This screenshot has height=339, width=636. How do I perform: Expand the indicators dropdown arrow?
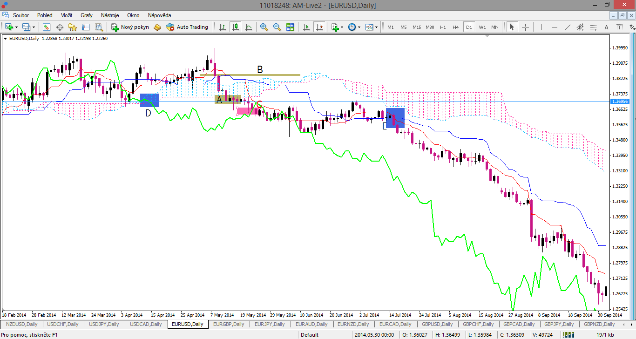pos(342,27)
